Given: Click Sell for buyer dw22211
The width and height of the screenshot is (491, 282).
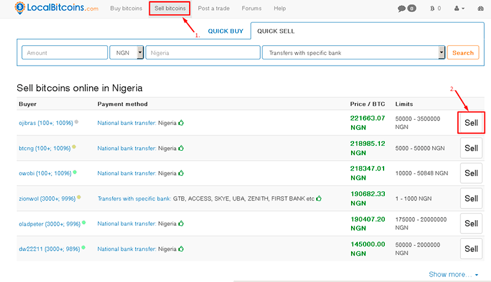Looking at the screenshot, I should pyautogui.click(x=471, y=249).
